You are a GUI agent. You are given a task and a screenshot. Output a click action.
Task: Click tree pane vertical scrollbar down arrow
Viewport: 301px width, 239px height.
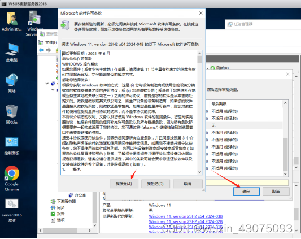[x=95, y=225]
